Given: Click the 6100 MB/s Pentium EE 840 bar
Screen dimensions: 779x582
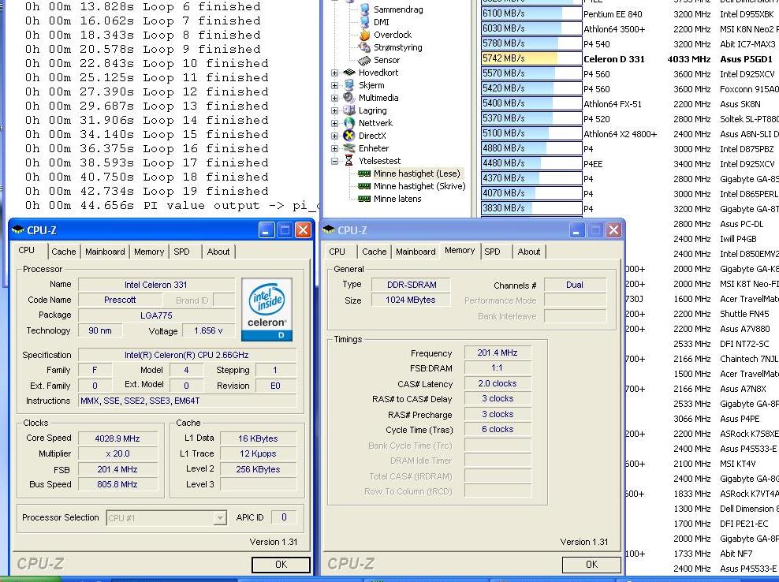Looking at the screenshot, I should point(531,13).
